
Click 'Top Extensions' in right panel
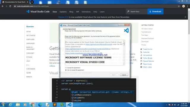[146, 32]
